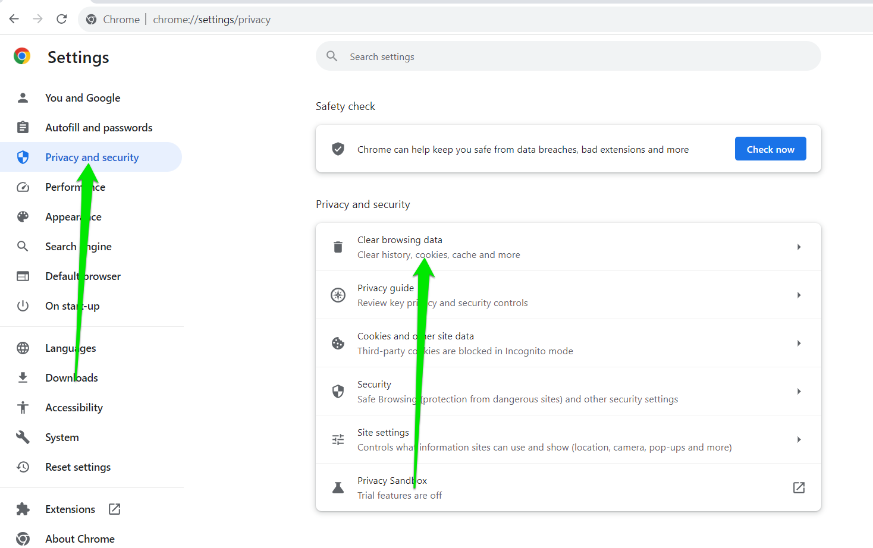This screenshot has height=548, width=873.
Task: Click the flask icon for Privacy Sandbox
Action: click(338, 487)
